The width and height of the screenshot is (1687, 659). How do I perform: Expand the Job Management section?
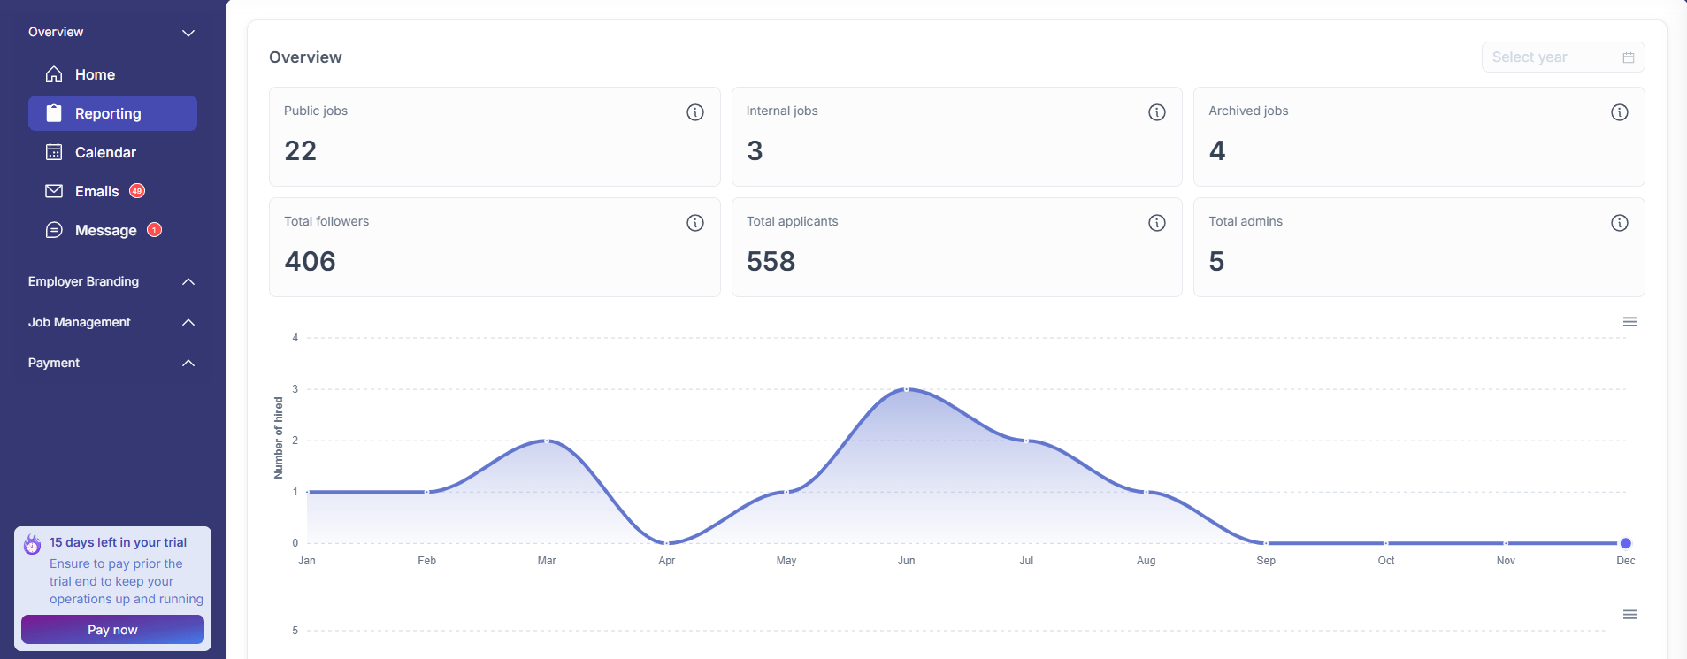[188, 322]
